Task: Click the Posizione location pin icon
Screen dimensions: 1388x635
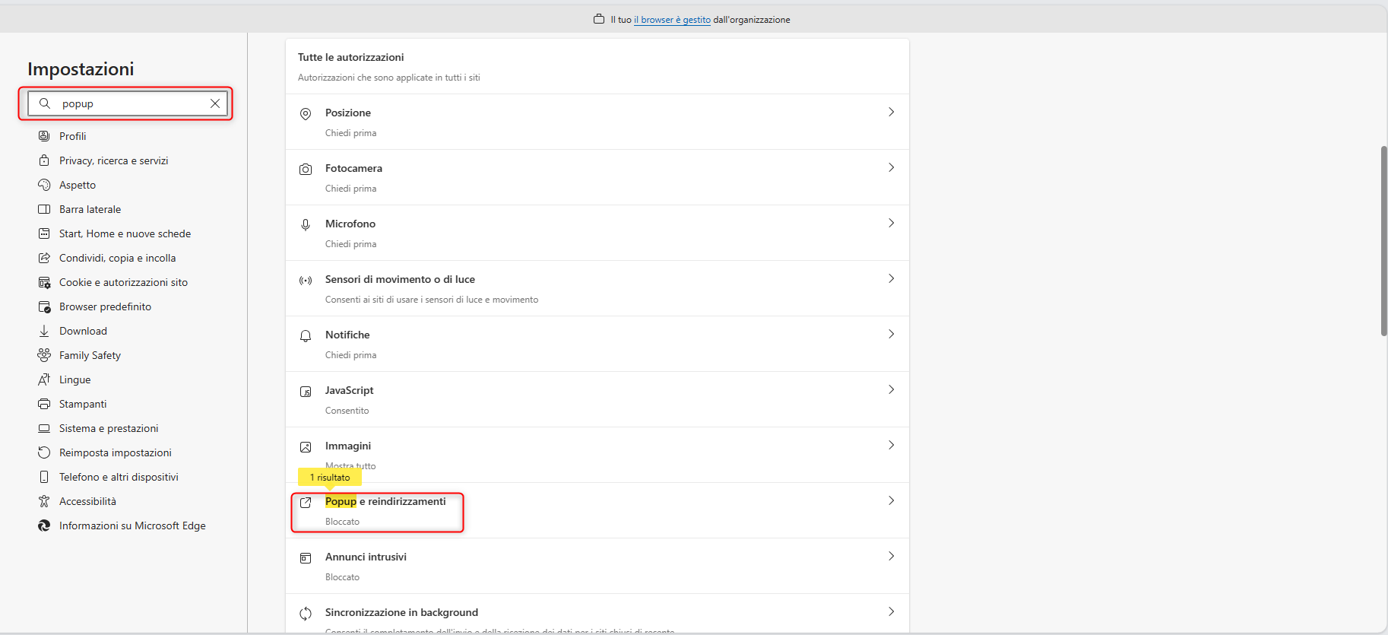Action: 306,114
